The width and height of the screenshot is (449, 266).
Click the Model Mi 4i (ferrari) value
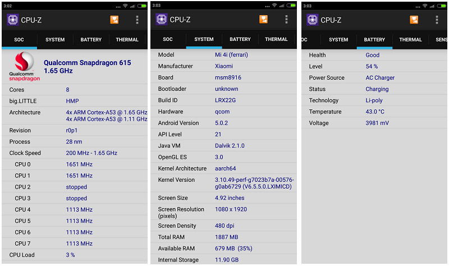pyautogui.click(x=231, y=54)
